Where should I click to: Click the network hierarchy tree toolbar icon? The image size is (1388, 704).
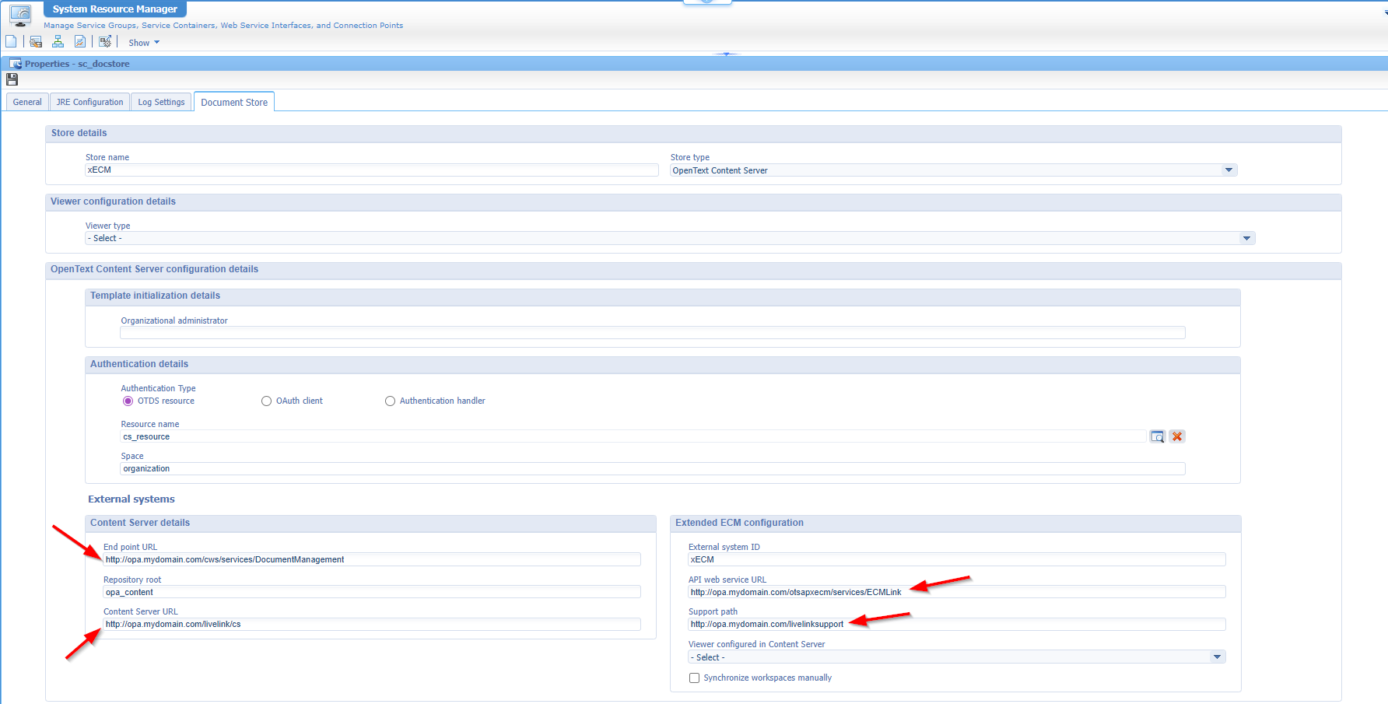click(58, 42)
